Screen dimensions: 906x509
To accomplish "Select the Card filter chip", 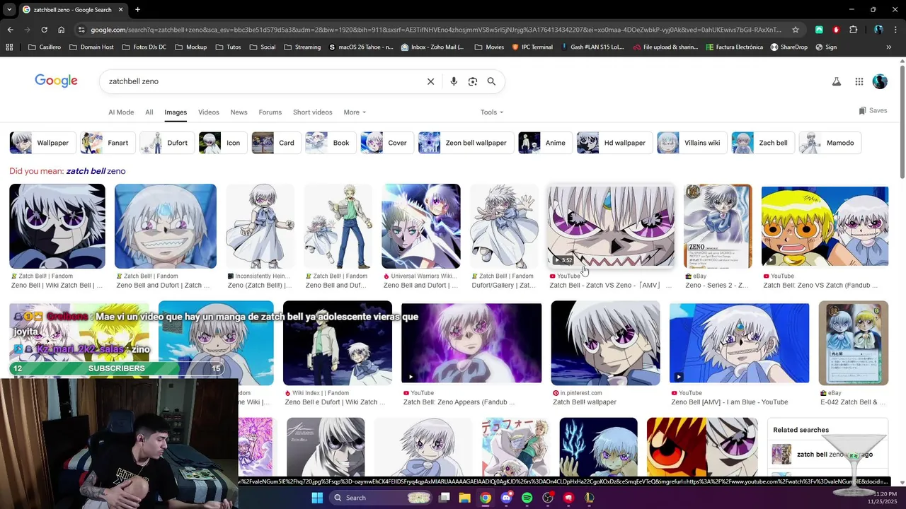I will tap(275, 143).
